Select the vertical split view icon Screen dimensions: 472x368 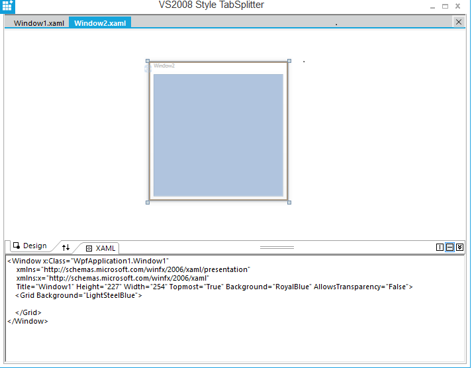440,247
